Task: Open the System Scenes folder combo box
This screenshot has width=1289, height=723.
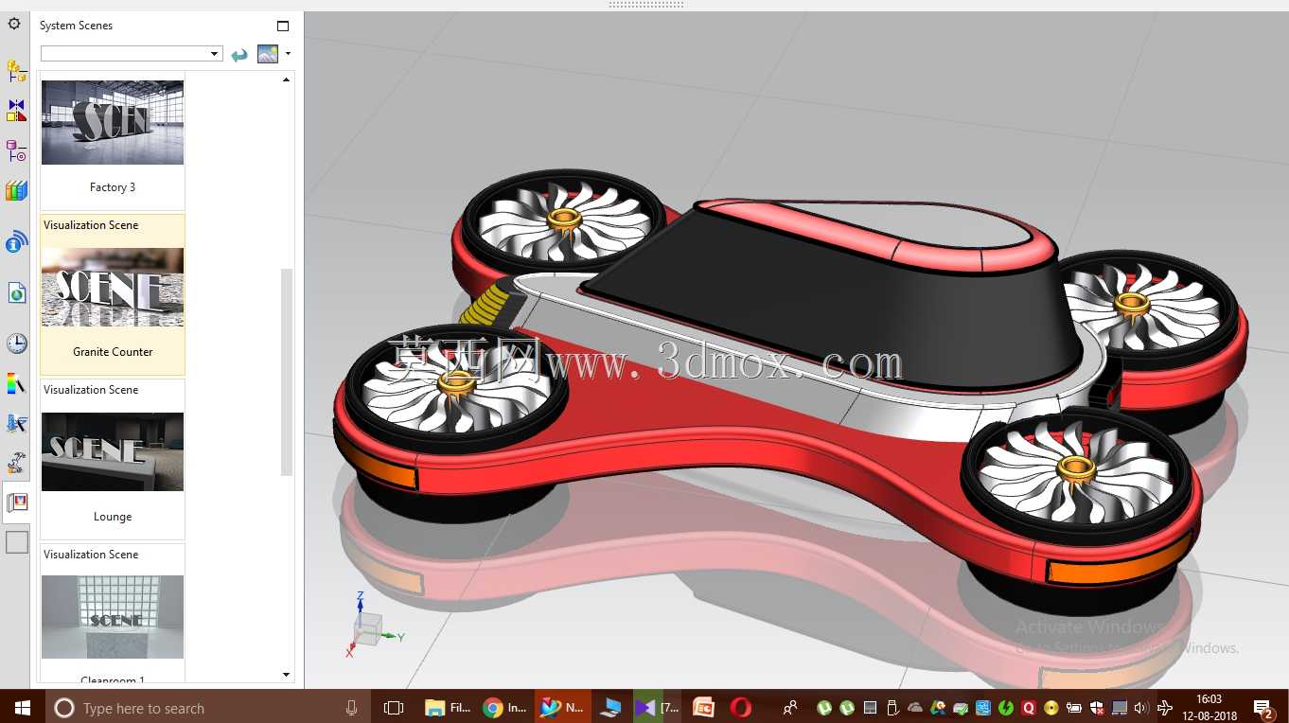Action: 132,54
